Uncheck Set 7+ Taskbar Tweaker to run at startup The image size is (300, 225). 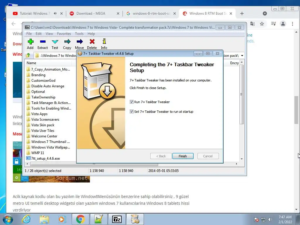pyautogui.click(x=132, y=111)
